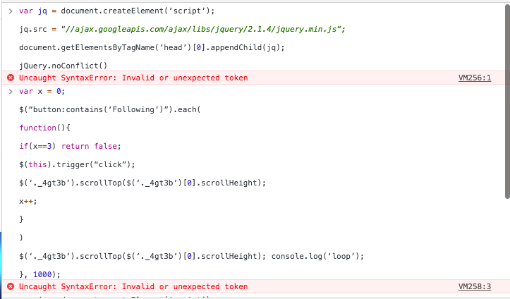Click the jQuery.noConflict() line
This screenshot has height=299, width=510.
[x=63, y=66]
